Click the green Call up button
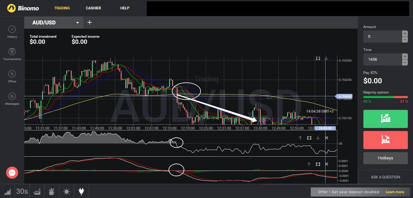 [x=385, y=119]
